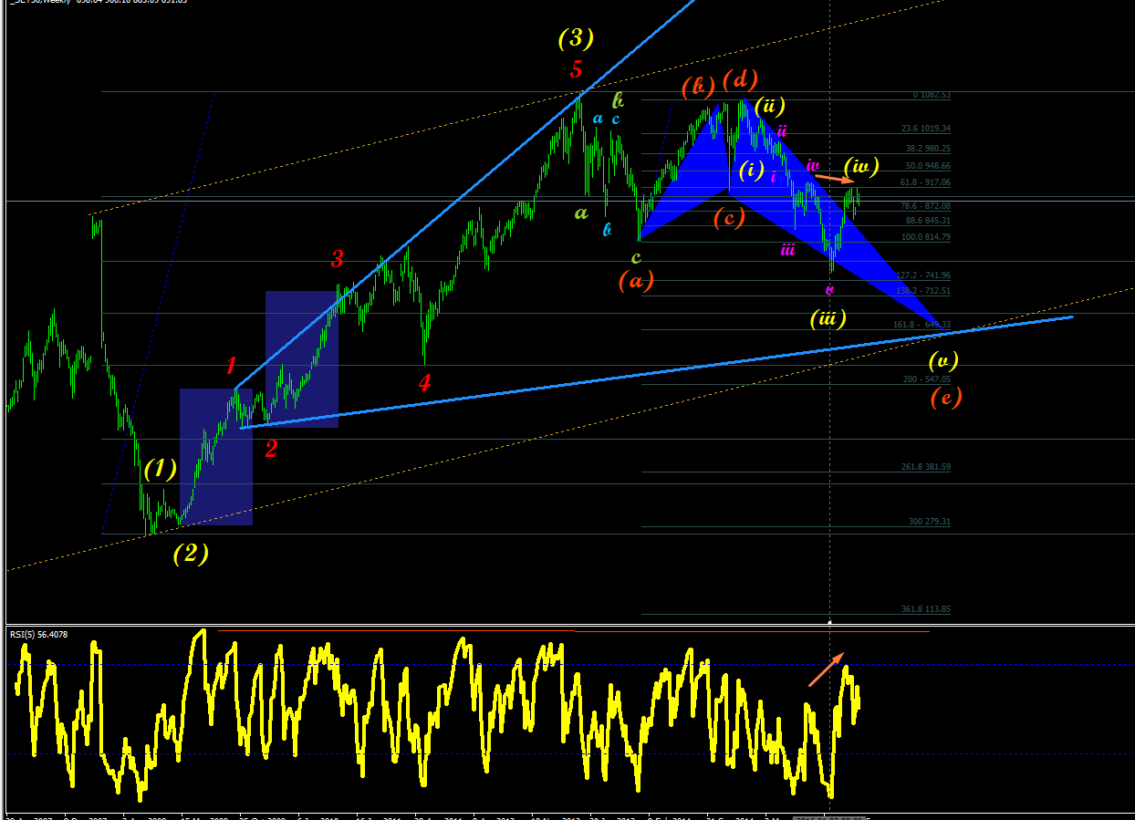The width and height of the screenshot is (1135, 820).
Task: Click the yellow (i) wave label
Action: (x=751, y=170)
